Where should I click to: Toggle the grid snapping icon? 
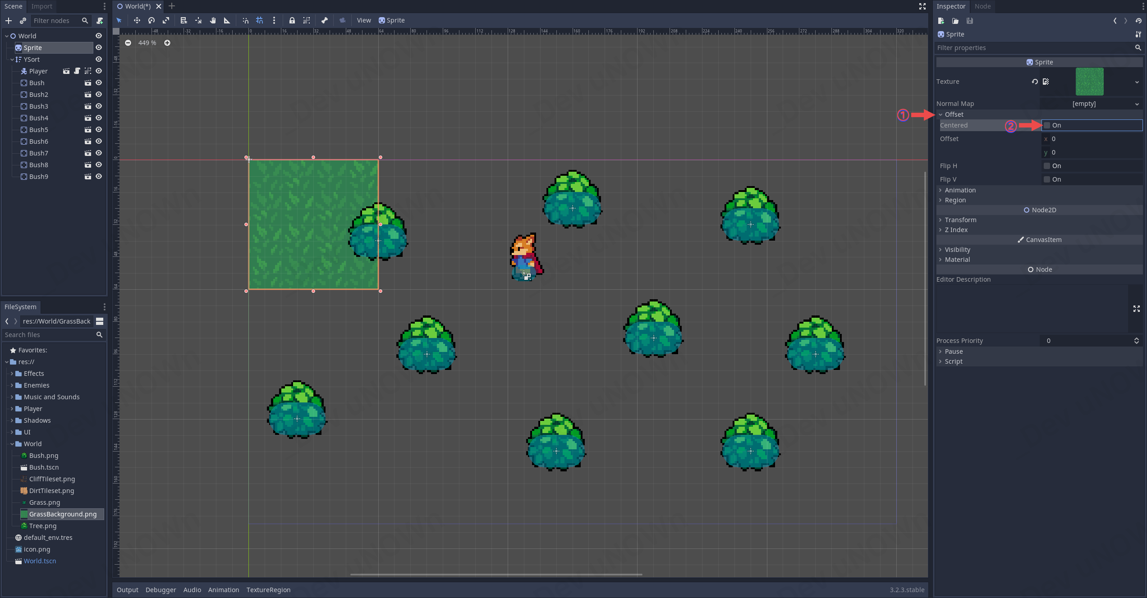pos(260,20)
